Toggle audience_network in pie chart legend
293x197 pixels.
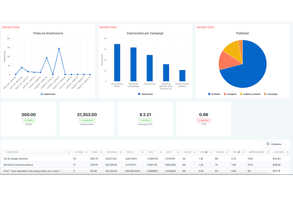click(x=250, y=94)
